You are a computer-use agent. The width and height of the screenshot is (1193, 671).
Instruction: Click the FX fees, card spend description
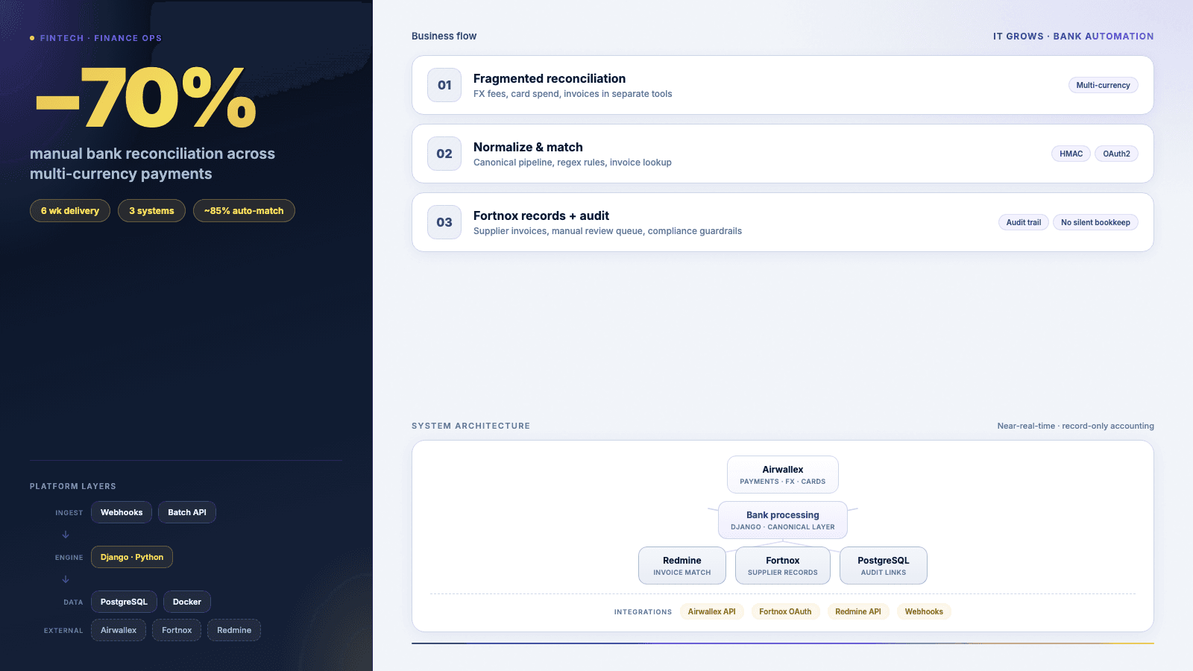pos(573,94)
